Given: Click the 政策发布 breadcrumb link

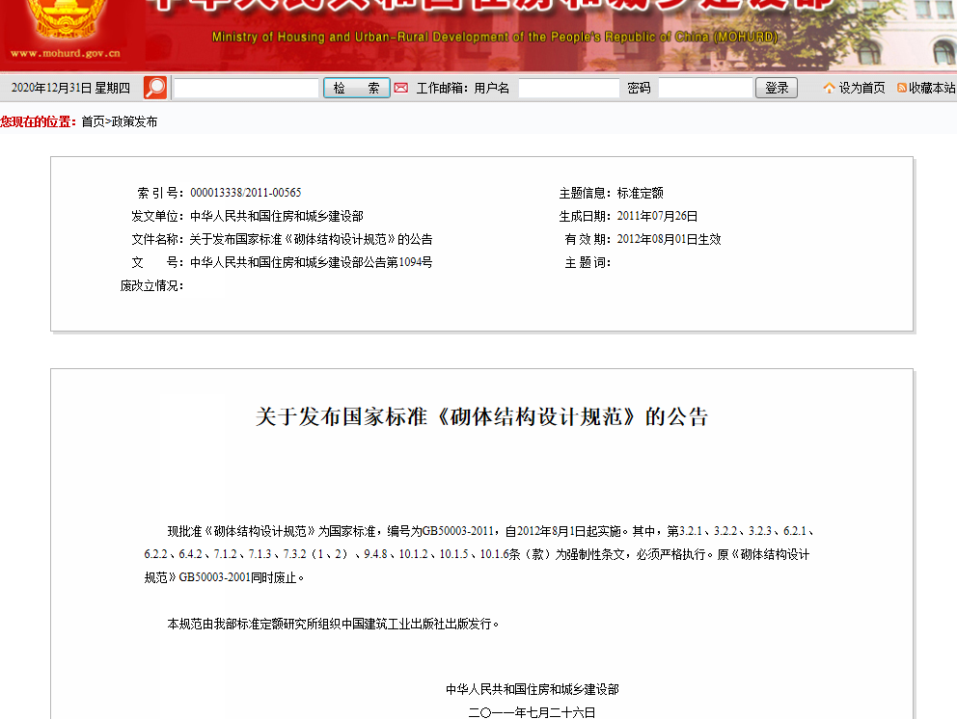Looking at the screenshot, I should (x=134, y=122).
